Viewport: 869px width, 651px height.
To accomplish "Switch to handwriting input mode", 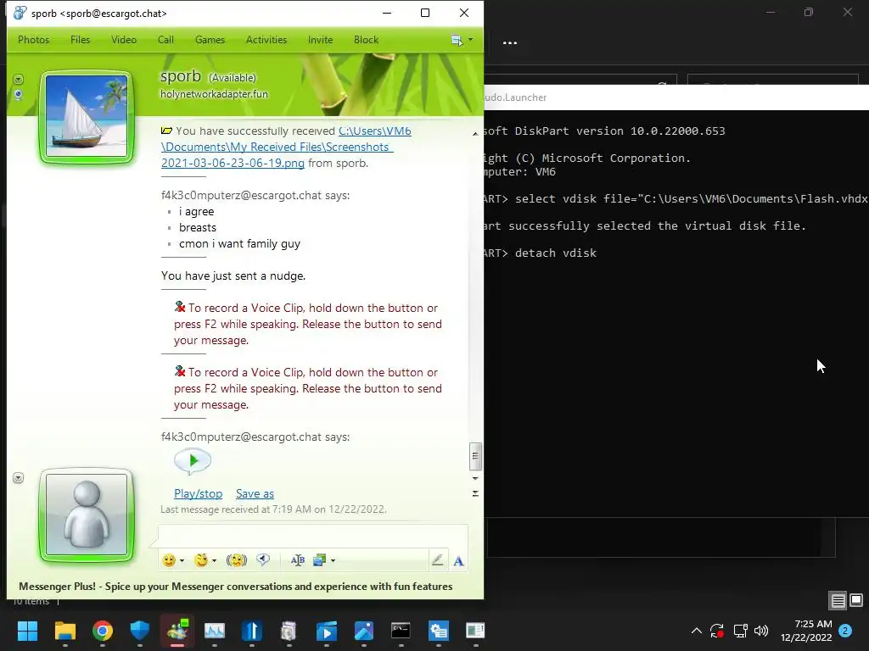I will point(437,560).
